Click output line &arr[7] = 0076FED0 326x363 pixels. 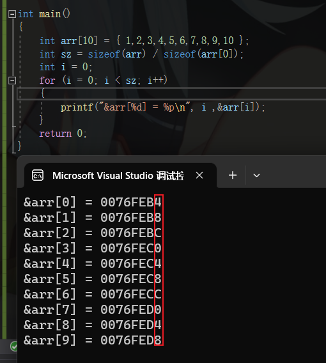point(93,309)
